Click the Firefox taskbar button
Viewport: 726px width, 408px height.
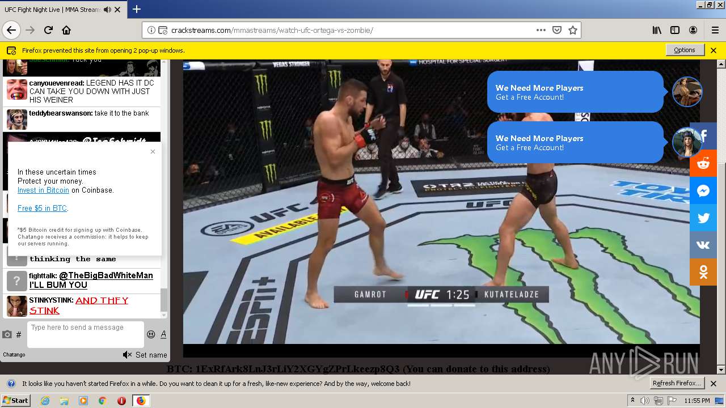tap(141, 401)
